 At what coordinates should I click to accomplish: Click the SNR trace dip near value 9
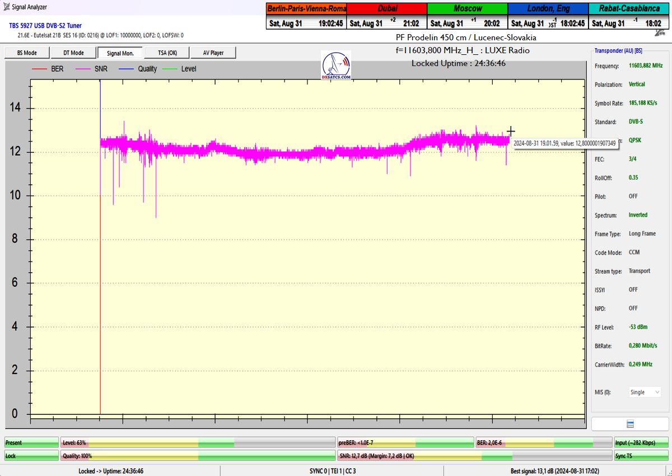pos(156,216)
